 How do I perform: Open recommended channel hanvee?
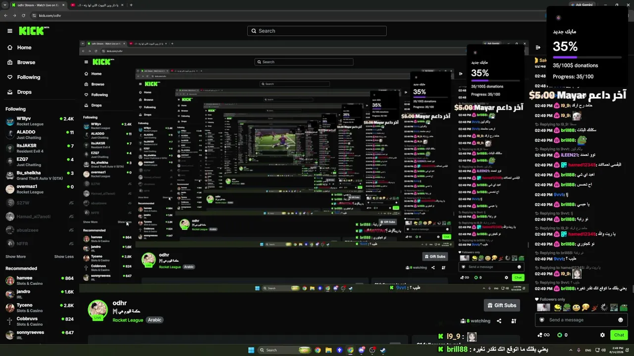(x=40, y=280)
